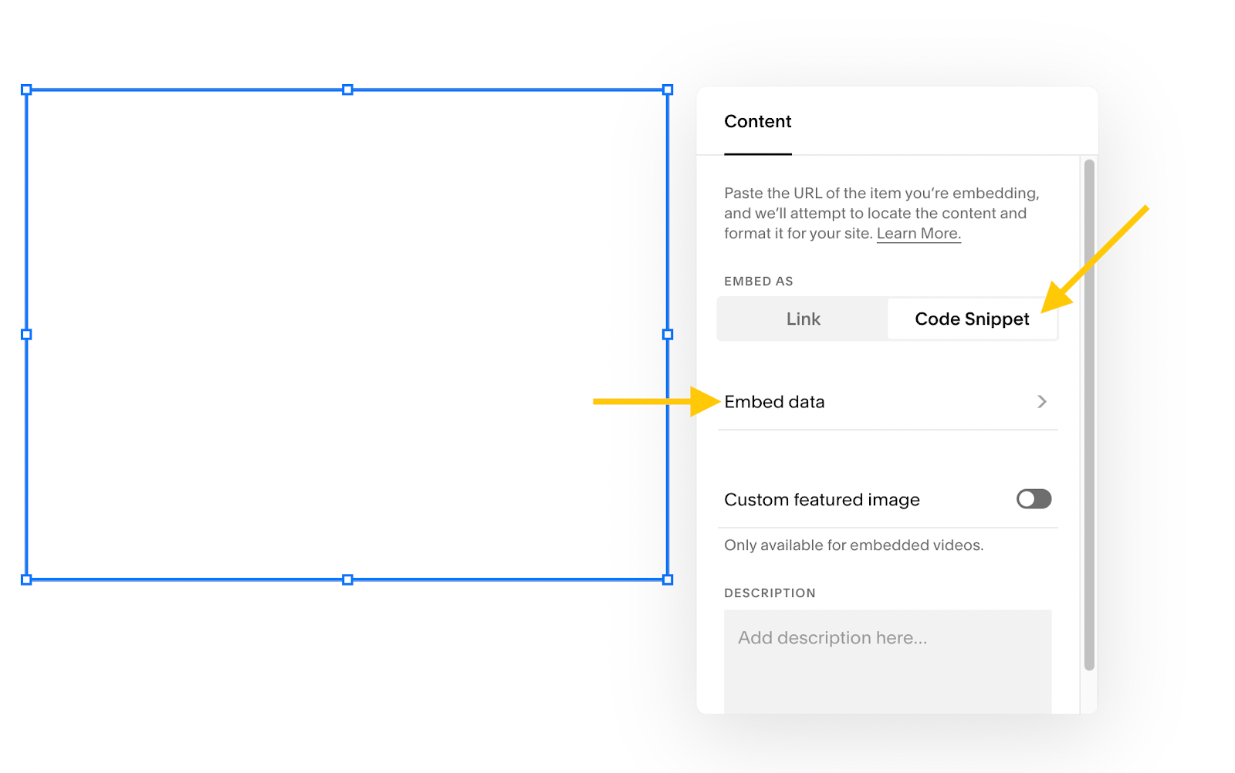The height and width of the screenshot is (773, 1235).
Task: Click the top-right handle of the selected block
Action: pos(668,90)
